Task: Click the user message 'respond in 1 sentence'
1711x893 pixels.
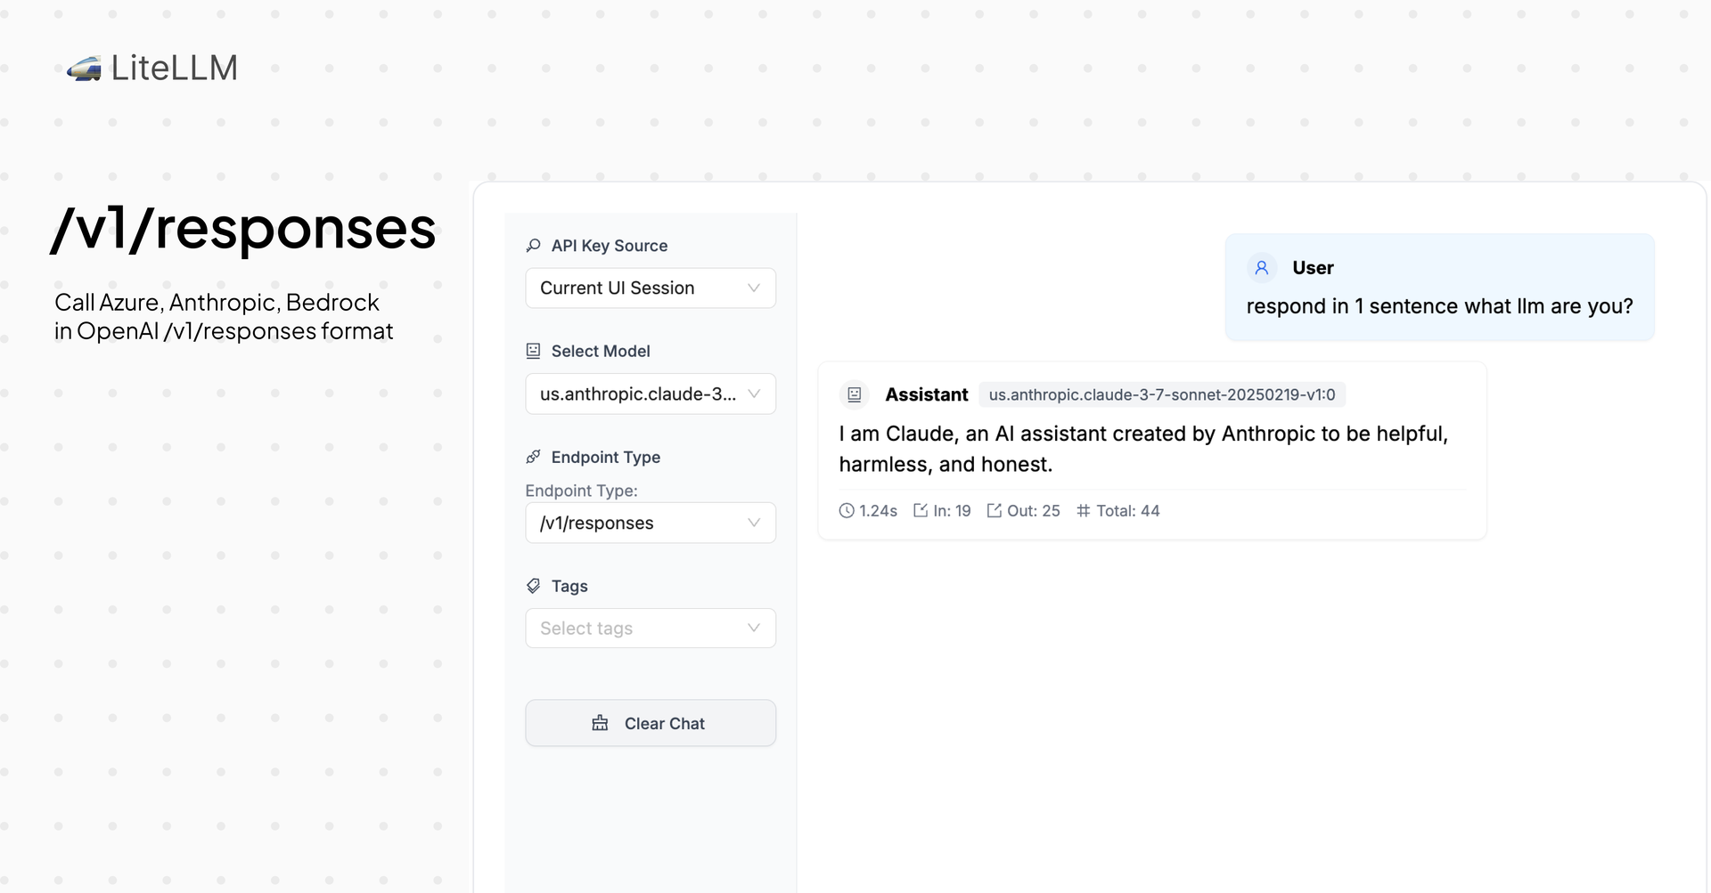Action: [x=1439, y=306]
